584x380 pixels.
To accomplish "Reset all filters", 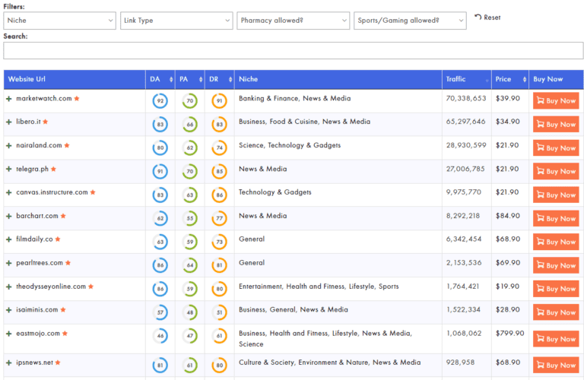I will click(x=487, y=17).
